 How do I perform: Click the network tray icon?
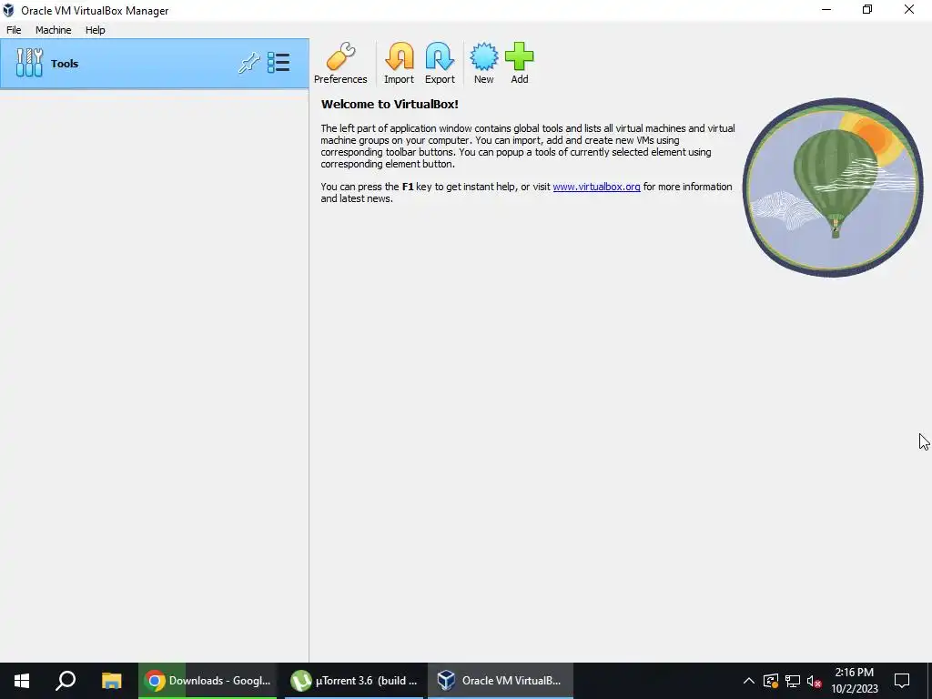[x=793, y=681]
